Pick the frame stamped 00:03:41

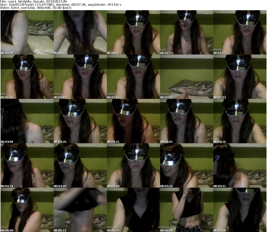(x=133, y=121)
